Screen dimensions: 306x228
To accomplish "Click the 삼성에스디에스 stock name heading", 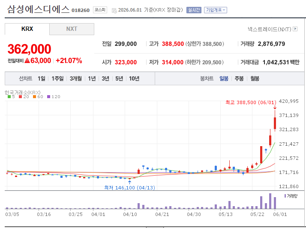I will coord(38,9).
